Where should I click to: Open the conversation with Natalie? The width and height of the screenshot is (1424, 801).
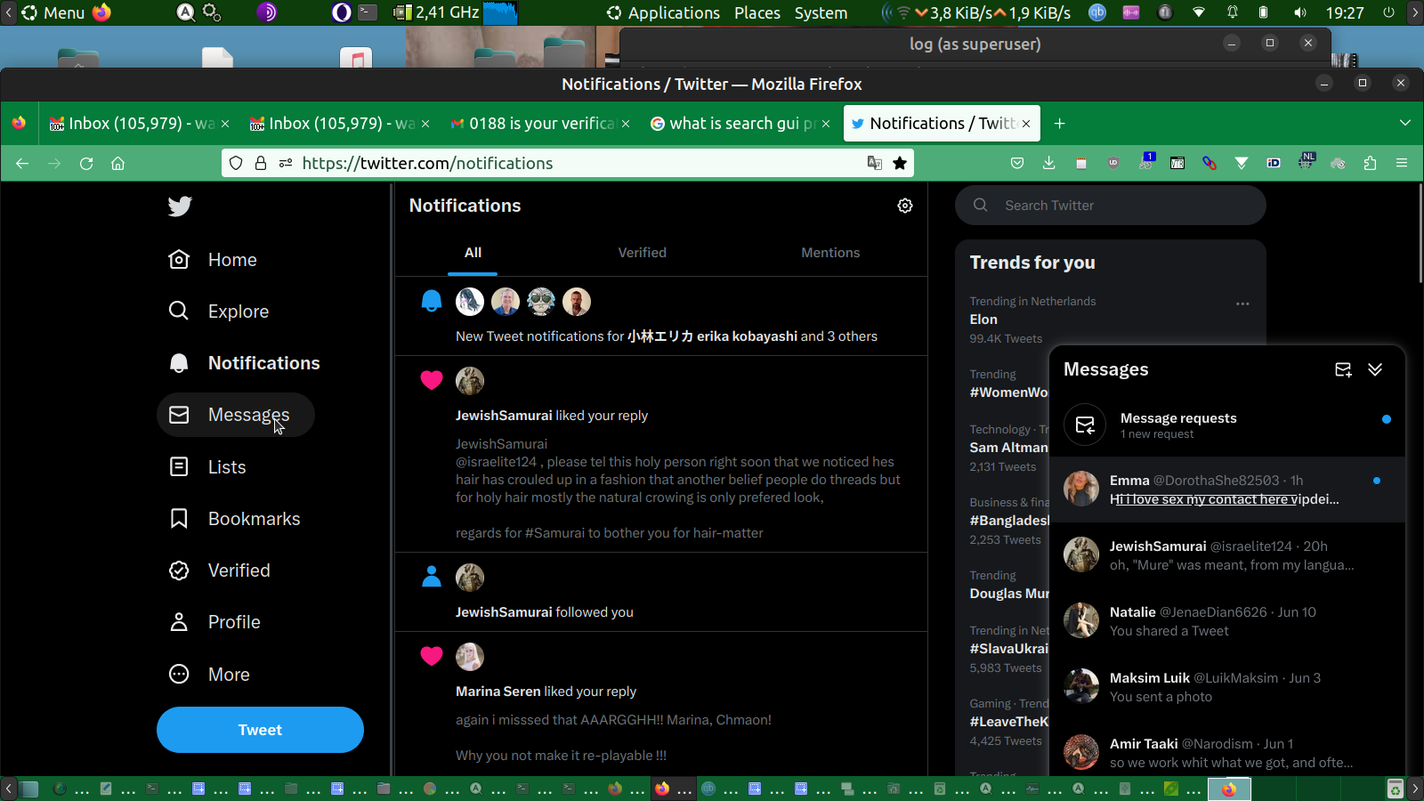[1227, 621]
